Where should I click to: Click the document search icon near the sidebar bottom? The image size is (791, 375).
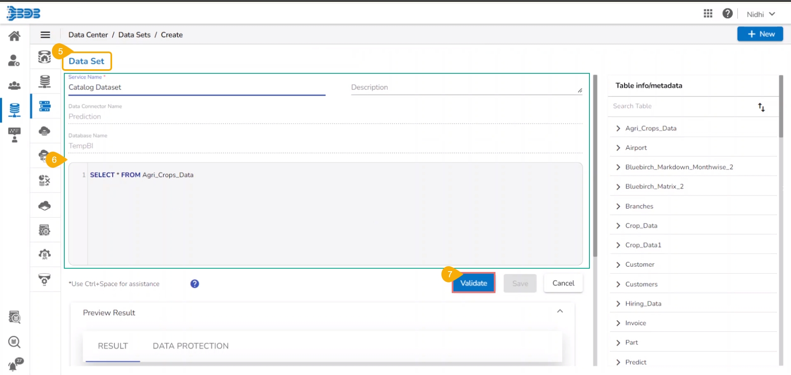tap(14, 317)
